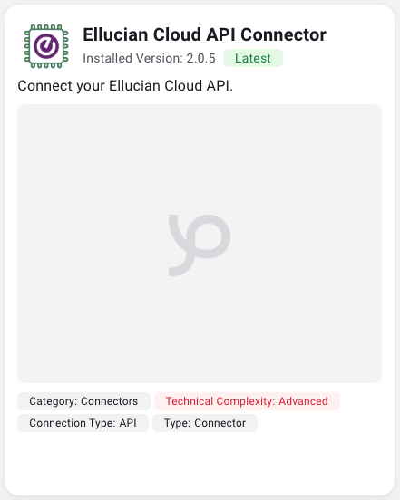Image resolution: width=400 pixels, height=500 pixels.
Task: Click the Category: Connectors tag
Action: click(x=83, y=401)
